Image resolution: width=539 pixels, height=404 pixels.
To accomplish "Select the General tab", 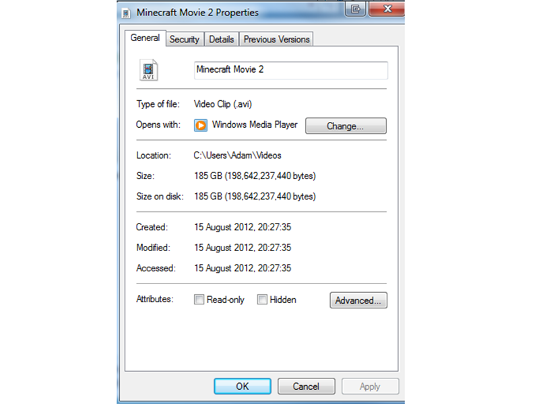I will pyautogui.click(x=145, y=38).
